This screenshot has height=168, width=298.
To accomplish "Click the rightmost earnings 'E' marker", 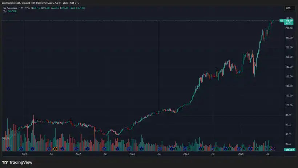I will tap(269, 149).
